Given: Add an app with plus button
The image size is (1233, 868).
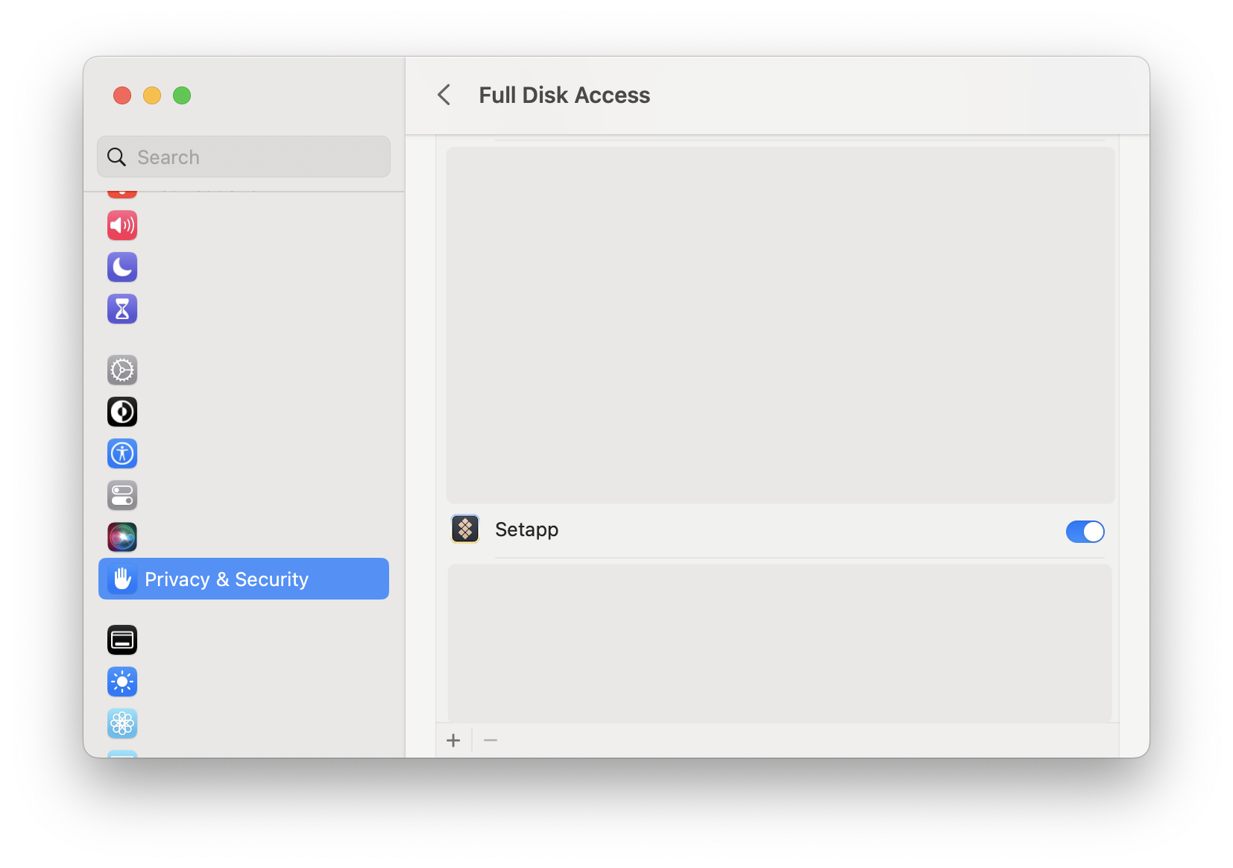Looking at the screenshot, I should point(453,740).
